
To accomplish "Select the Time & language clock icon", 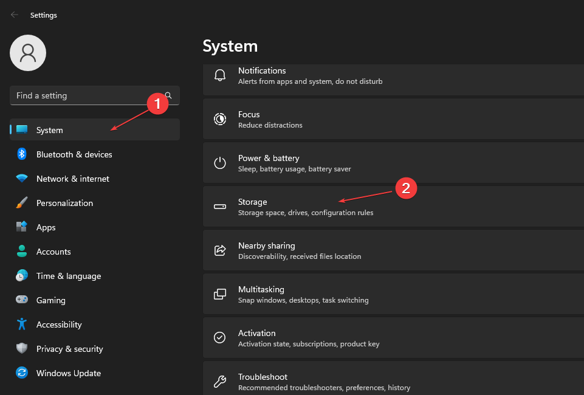I will [x=21, y=276].
